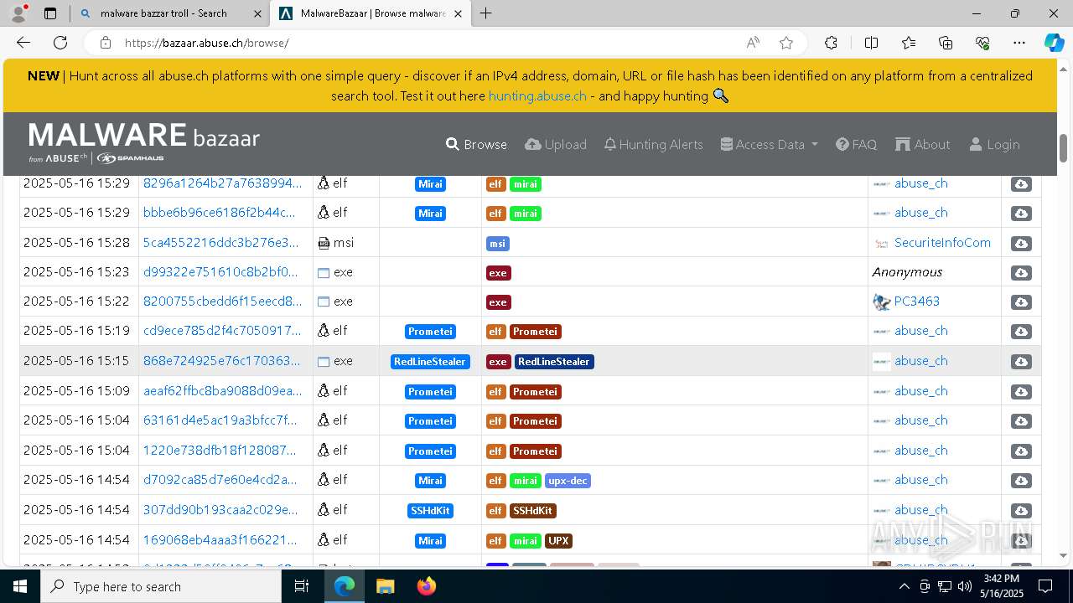Click the page vertical scrollbar thumb
This screenshot has width=1073, height=603.
coord(1064,148)
